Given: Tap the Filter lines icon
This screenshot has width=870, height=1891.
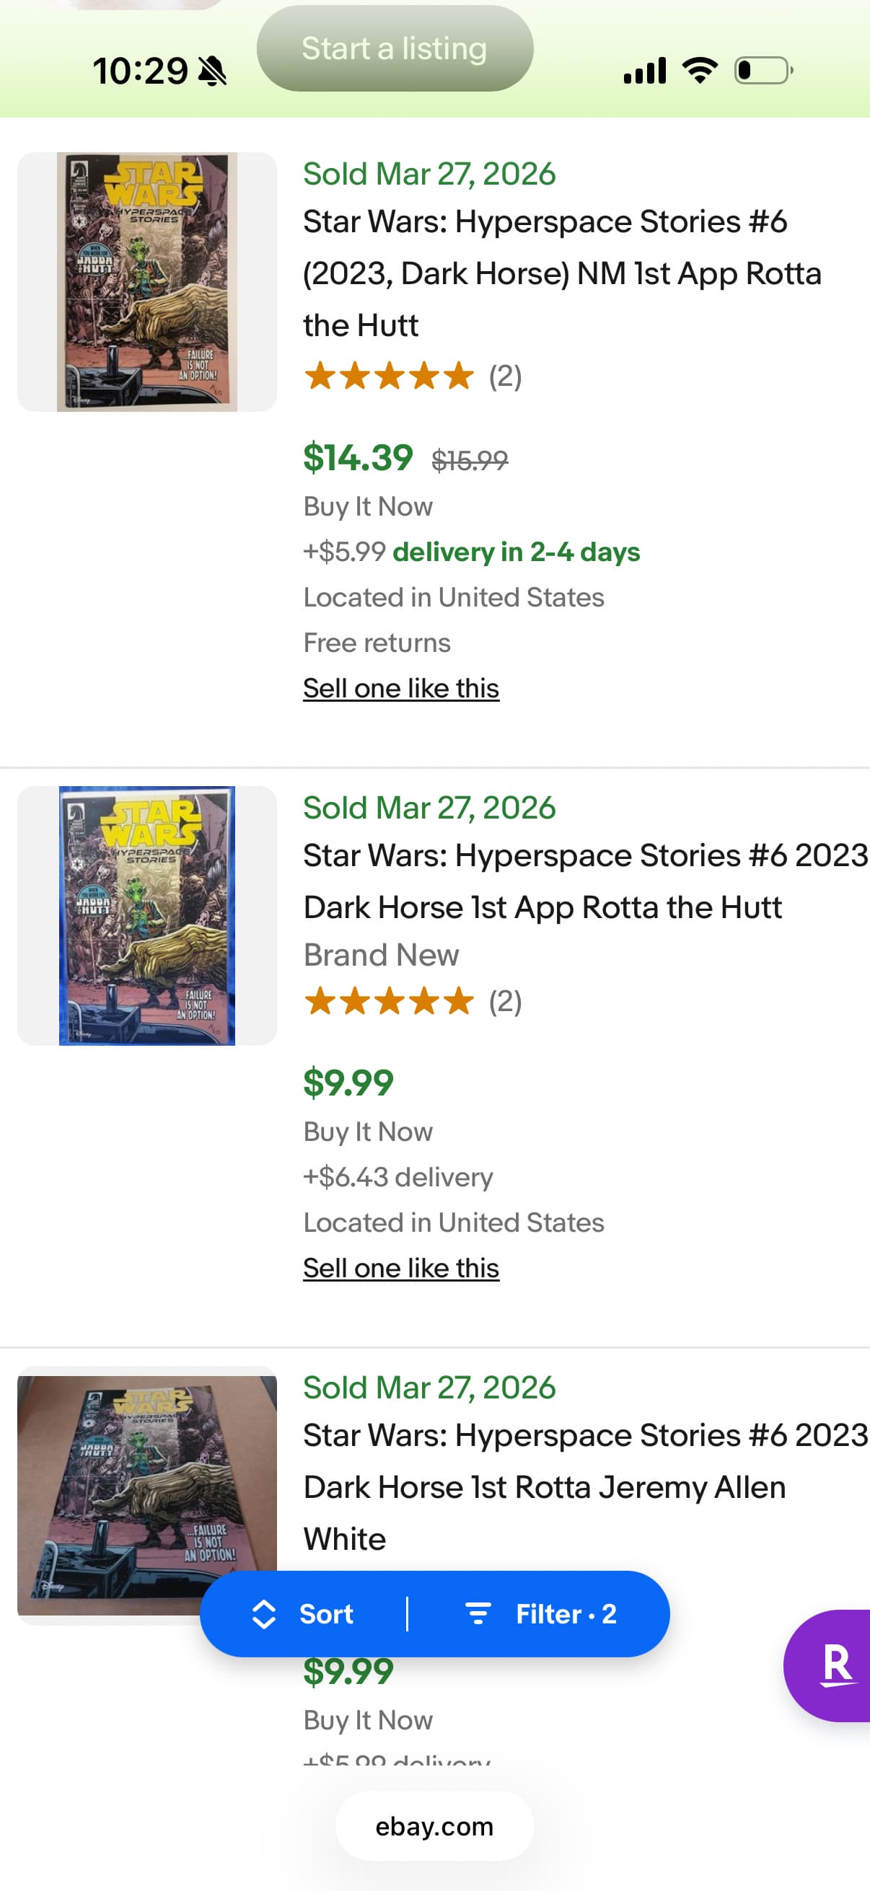Looking at the screenshot, I should pos(478,1614).
